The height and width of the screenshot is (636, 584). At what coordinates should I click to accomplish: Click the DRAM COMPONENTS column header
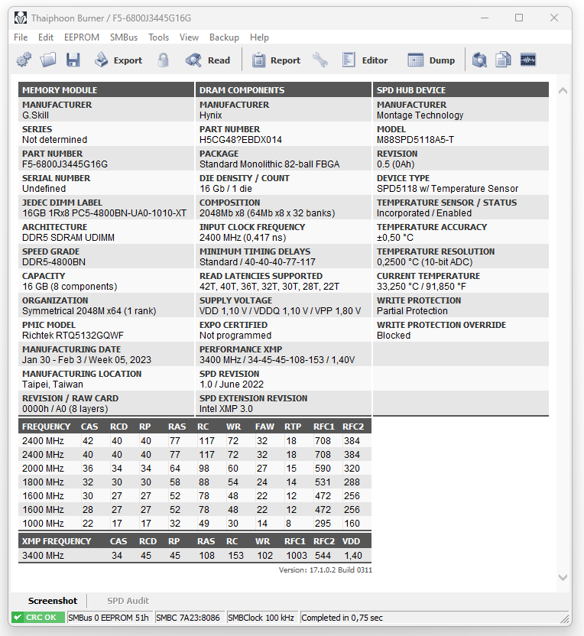tap(284, 90)
